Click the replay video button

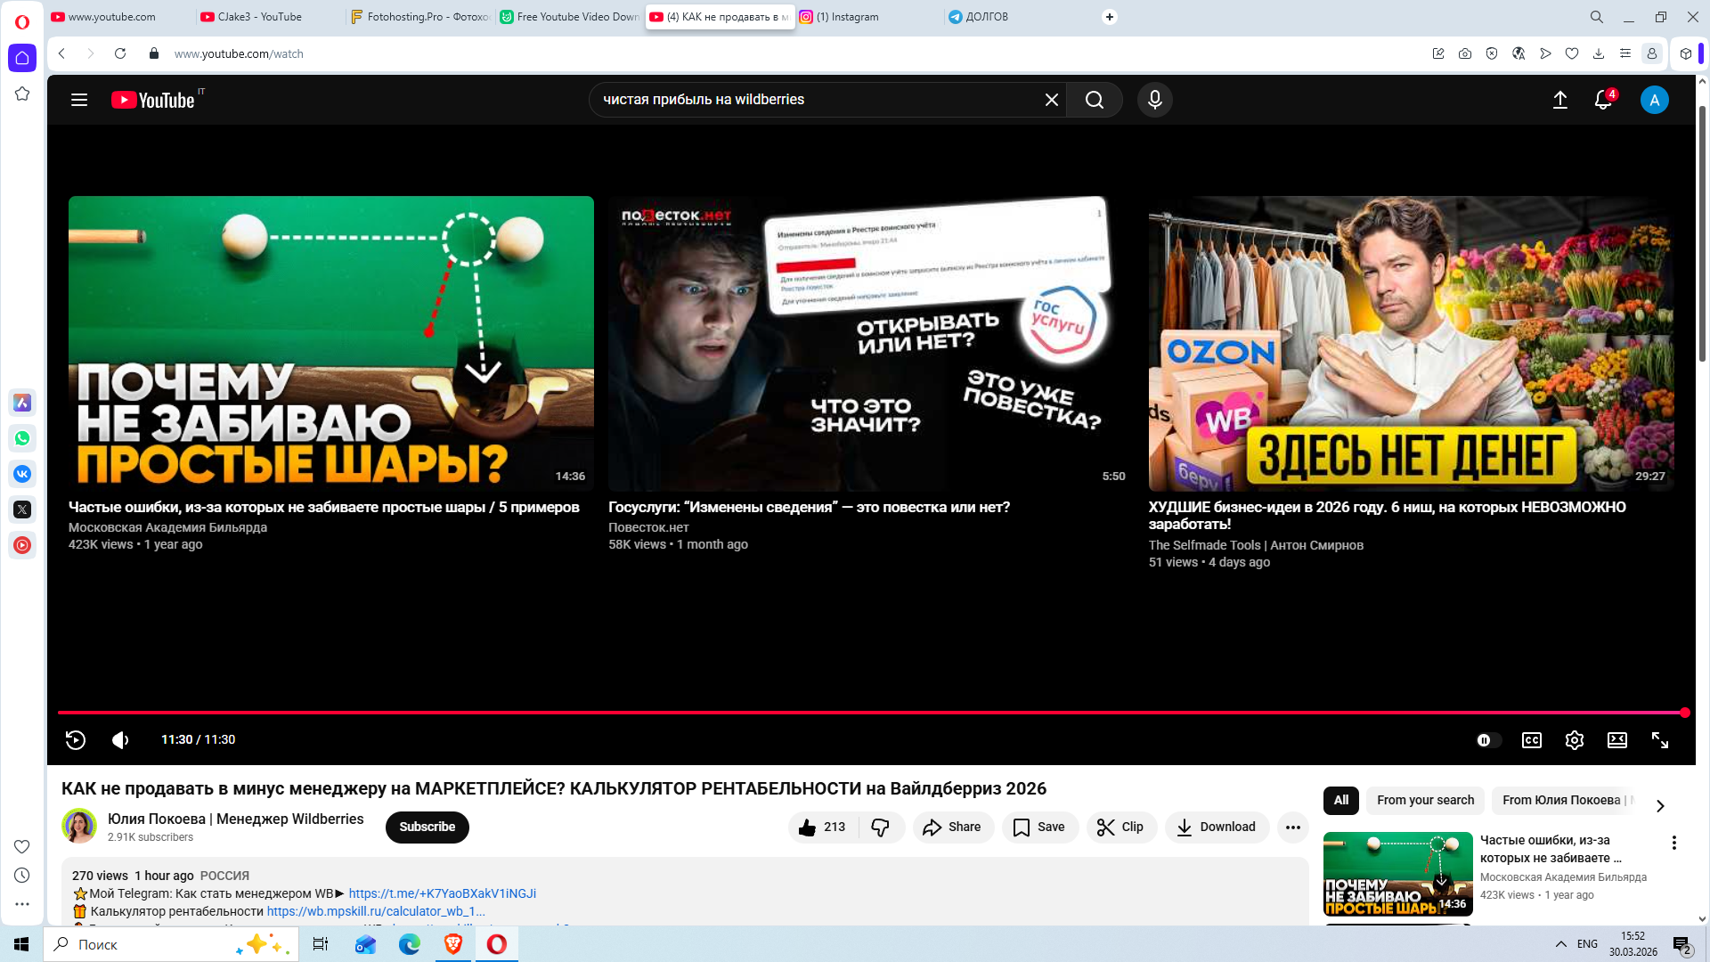76,739
